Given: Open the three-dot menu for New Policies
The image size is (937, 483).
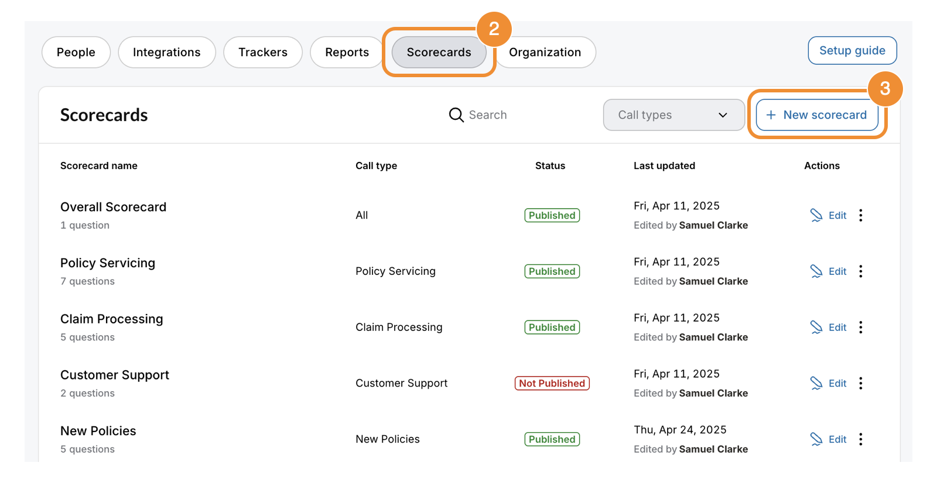Looking at the screenshot, I should (861, 439).
